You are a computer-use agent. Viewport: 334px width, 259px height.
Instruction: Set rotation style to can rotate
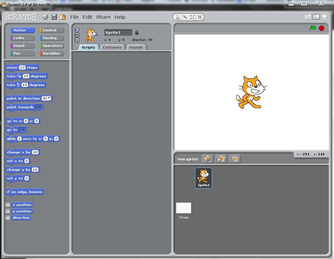tap(77, 30)
